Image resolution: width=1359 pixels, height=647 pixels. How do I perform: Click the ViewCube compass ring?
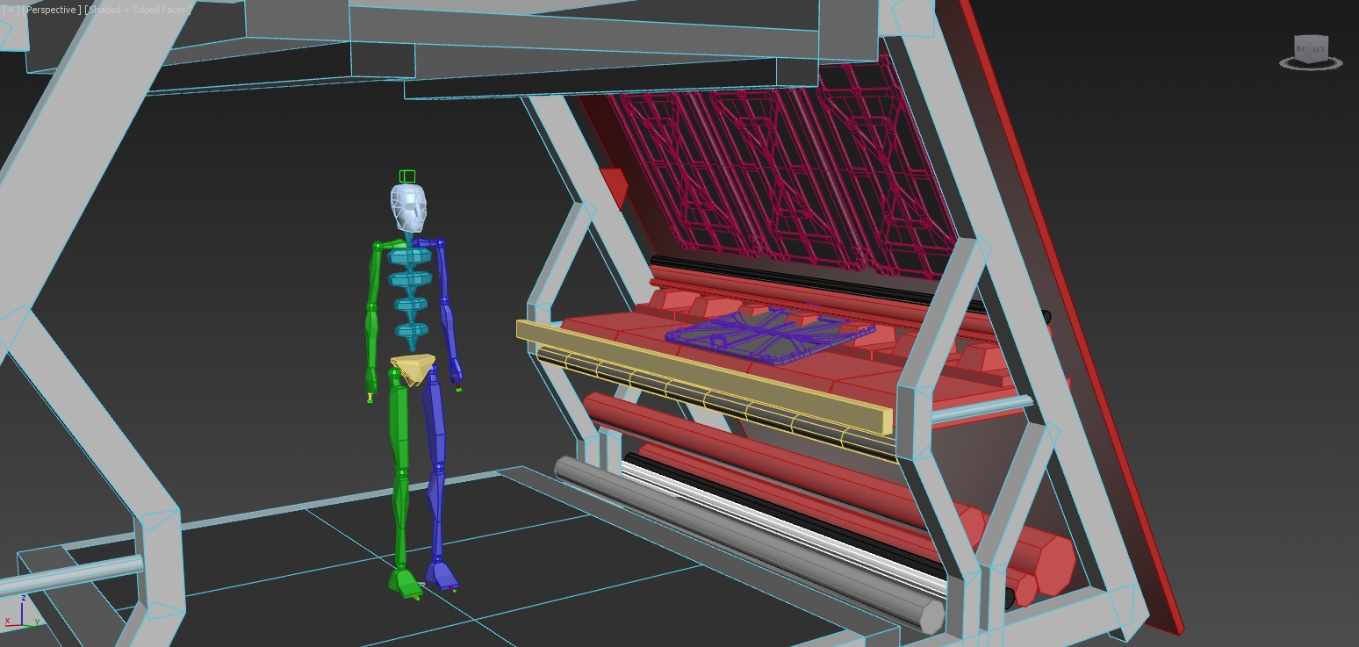click(x=1310, y=65)
